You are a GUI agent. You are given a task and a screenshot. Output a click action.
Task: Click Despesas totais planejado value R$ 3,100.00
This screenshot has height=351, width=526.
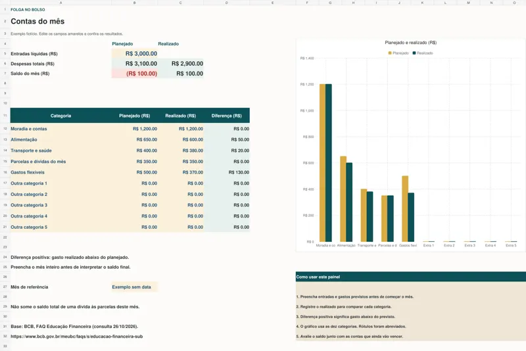pos(135,64)
